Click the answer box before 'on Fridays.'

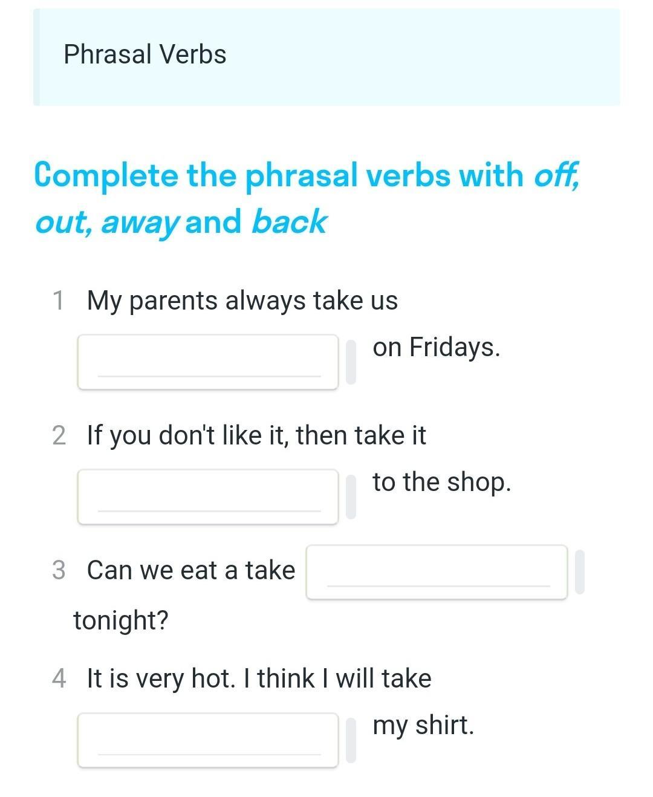pyautogui.click(x=208, y=362)
